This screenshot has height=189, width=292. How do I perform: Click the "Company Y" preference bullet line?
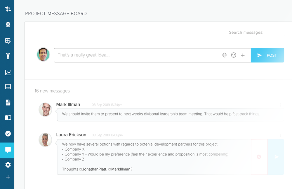pyautogui.click(x=145, y=154)
